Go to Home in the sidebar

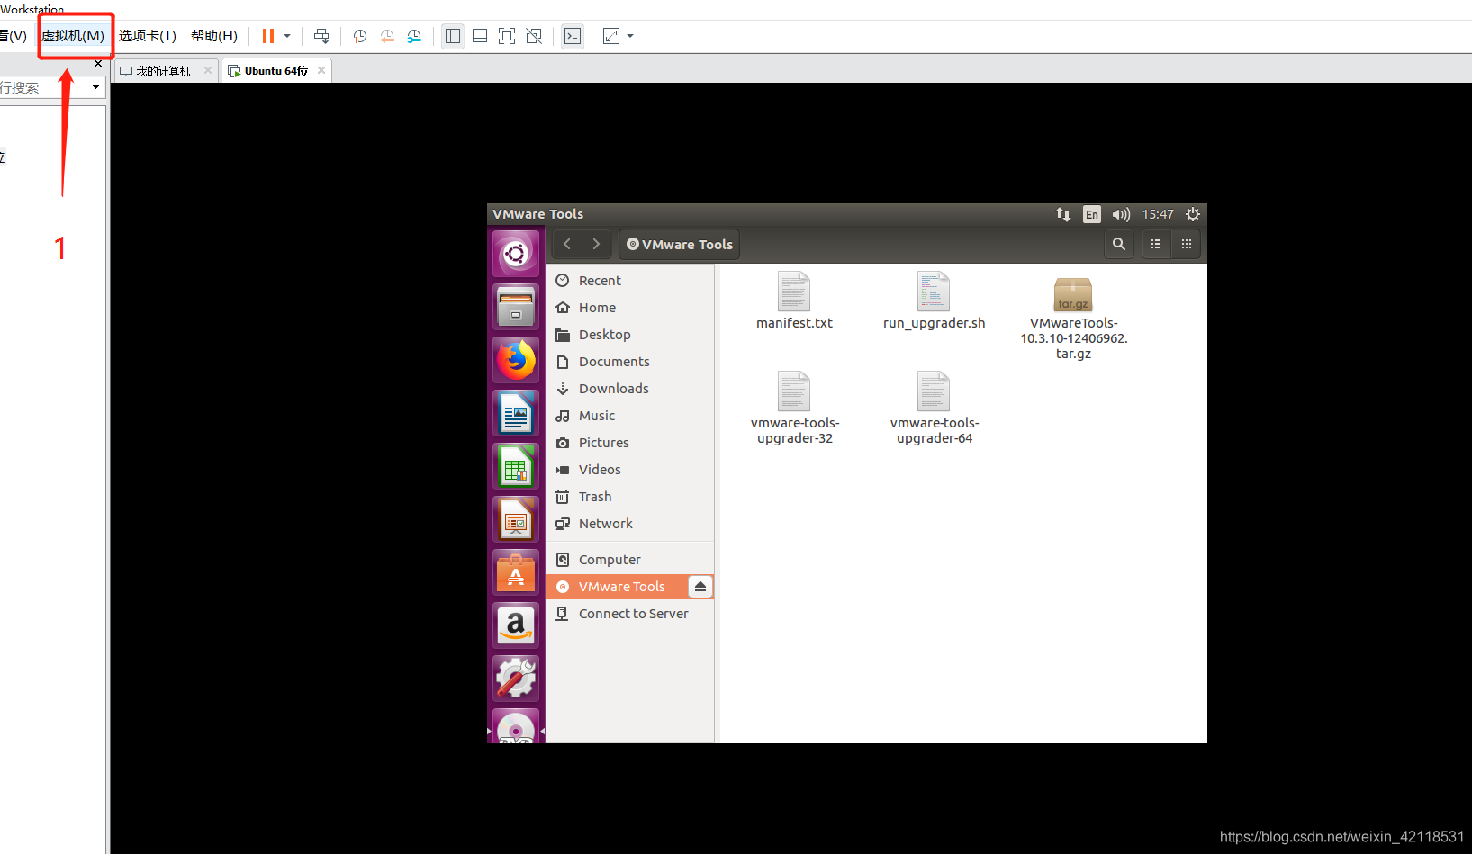pyautogui.click(x=630, y=308)
